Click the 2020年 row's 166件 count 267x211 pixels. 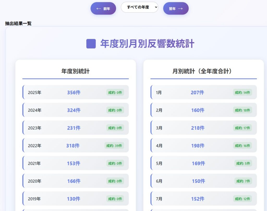74,181
